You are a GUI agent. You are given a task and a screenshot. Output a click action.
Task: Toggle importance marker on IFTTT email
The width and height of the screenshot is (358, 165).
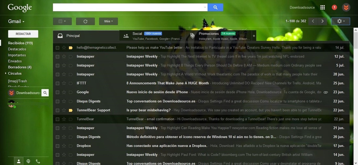point(71,83)
